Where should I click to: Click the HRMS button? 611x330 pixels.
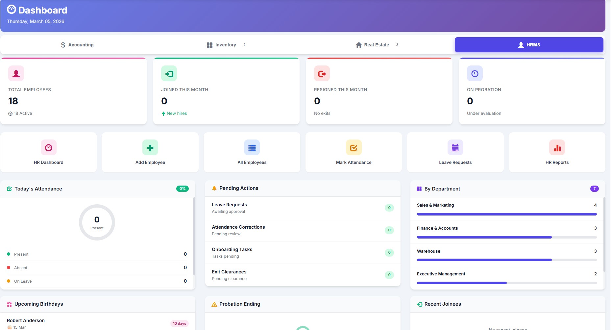(529, 45)
